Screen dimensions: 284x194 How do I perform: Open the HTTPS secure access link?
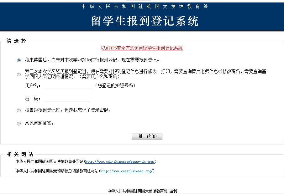click(142, 48)
